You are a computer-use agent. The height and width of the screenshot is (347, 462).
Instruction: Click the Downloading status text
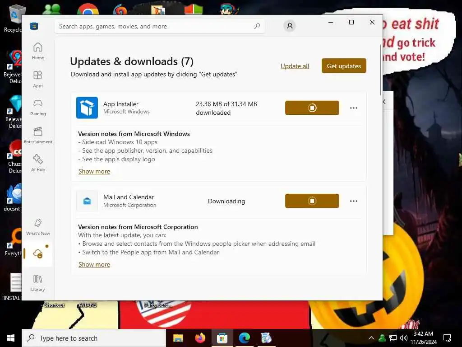click(226, 201)
